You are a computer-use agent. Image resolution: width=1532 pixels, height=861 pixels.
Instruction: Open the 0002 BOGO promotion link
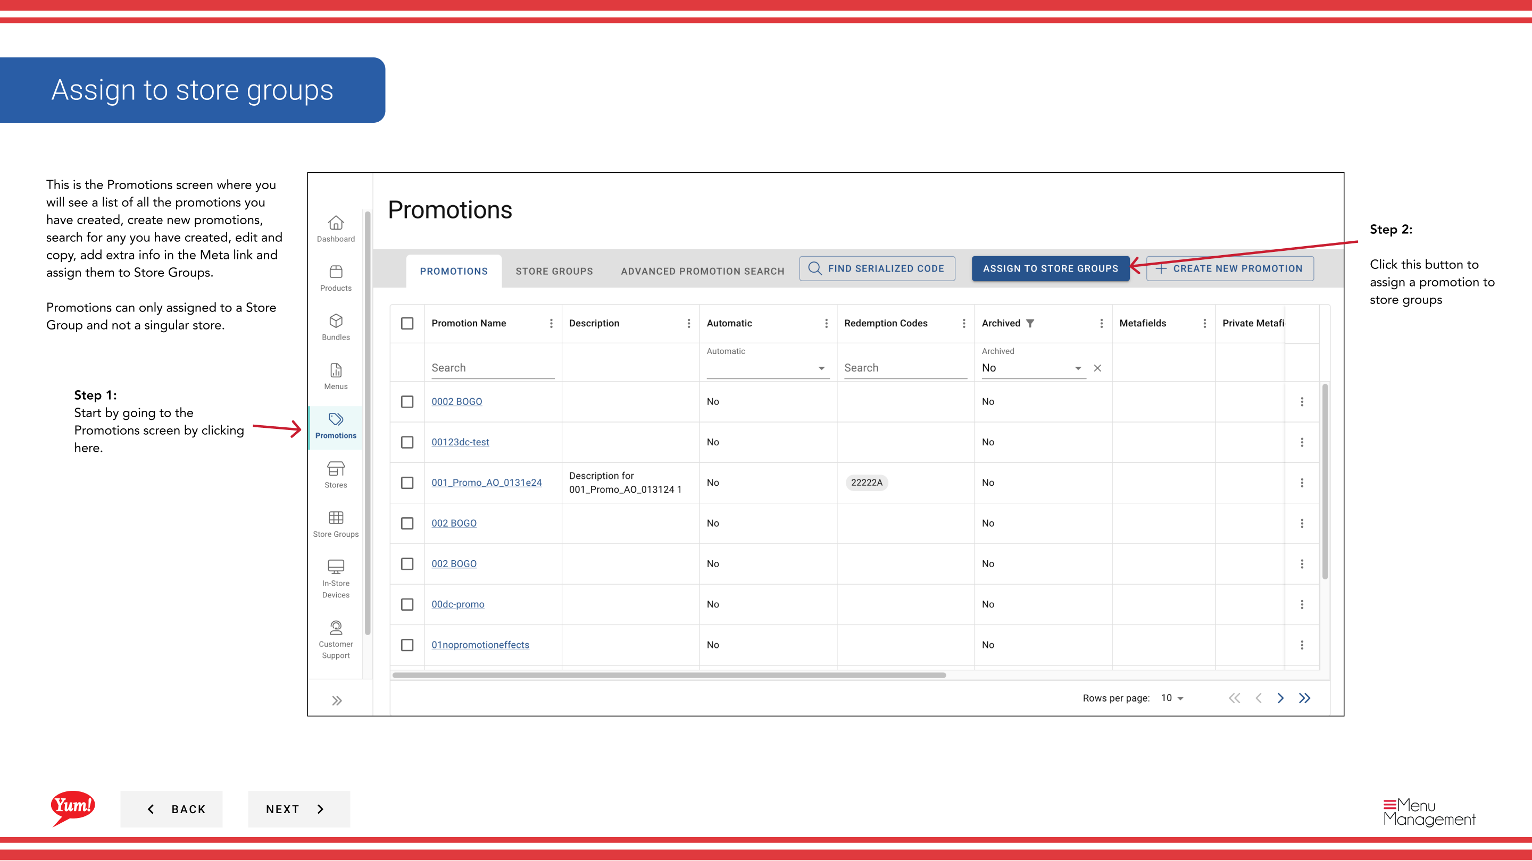[457, 402]
